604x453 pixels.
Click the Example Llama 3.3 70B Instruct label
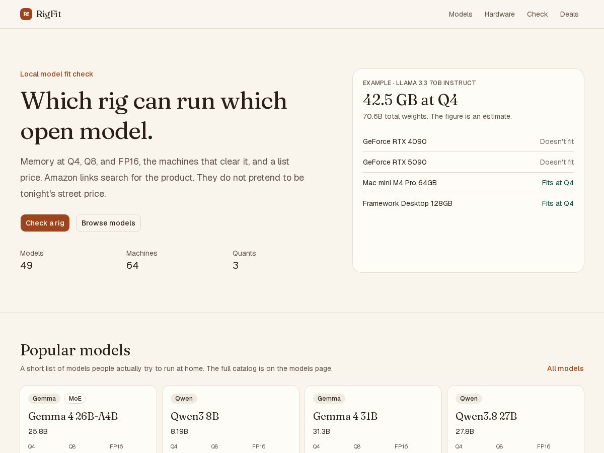419,83
